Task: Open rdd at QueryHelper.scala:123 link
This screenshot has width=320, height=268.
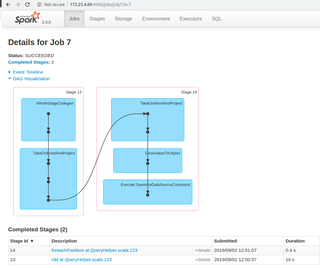Action: 82,260
